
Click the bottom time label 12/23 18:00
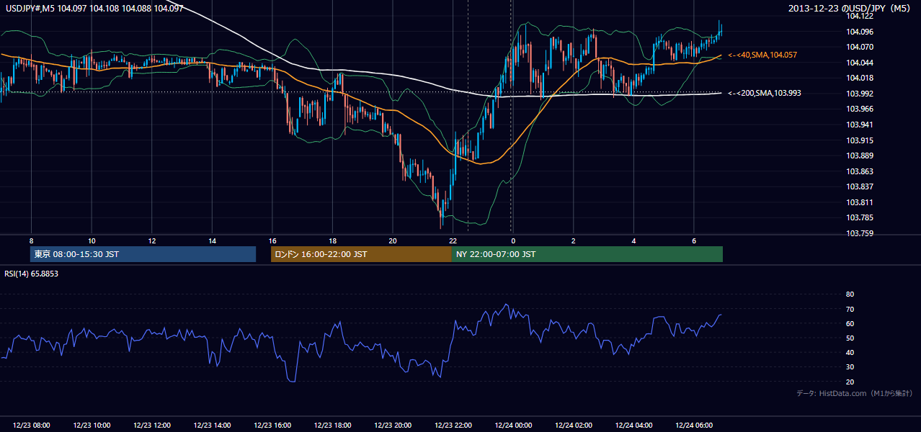pyautogui.click(x=332, y=425)
